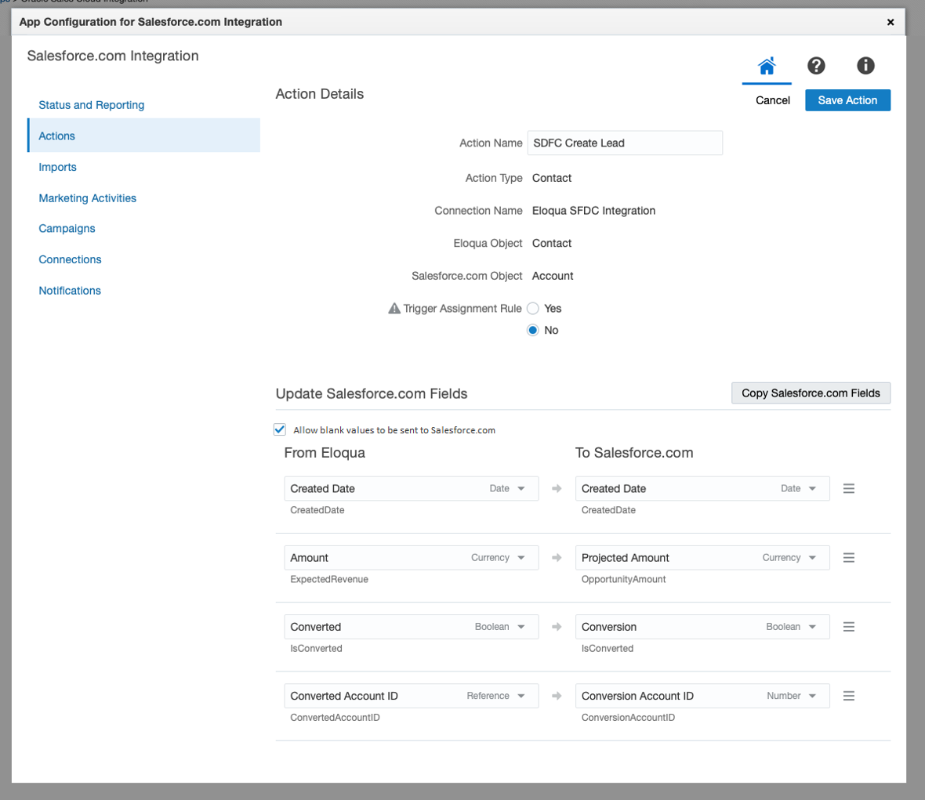Open Status and Reporting section
This screenshot has width=925, height=800.
point(92,105)
